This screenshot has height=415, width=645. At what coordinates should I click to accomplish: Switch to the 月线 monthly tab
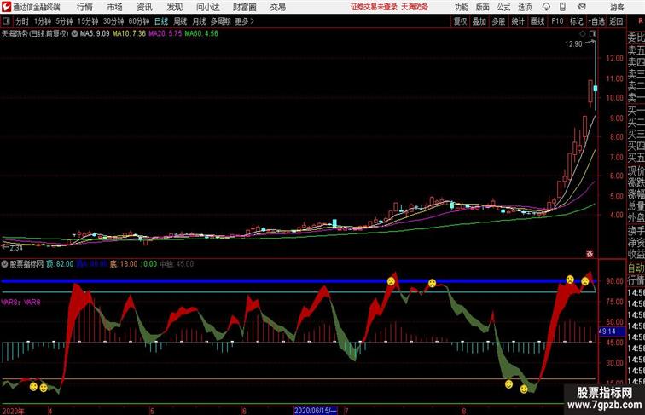point(199,21)
